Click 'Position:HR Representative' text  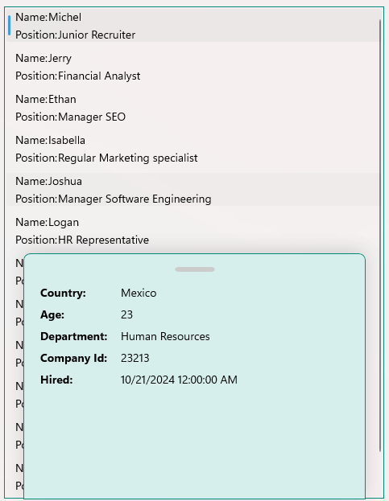(82, 240)
